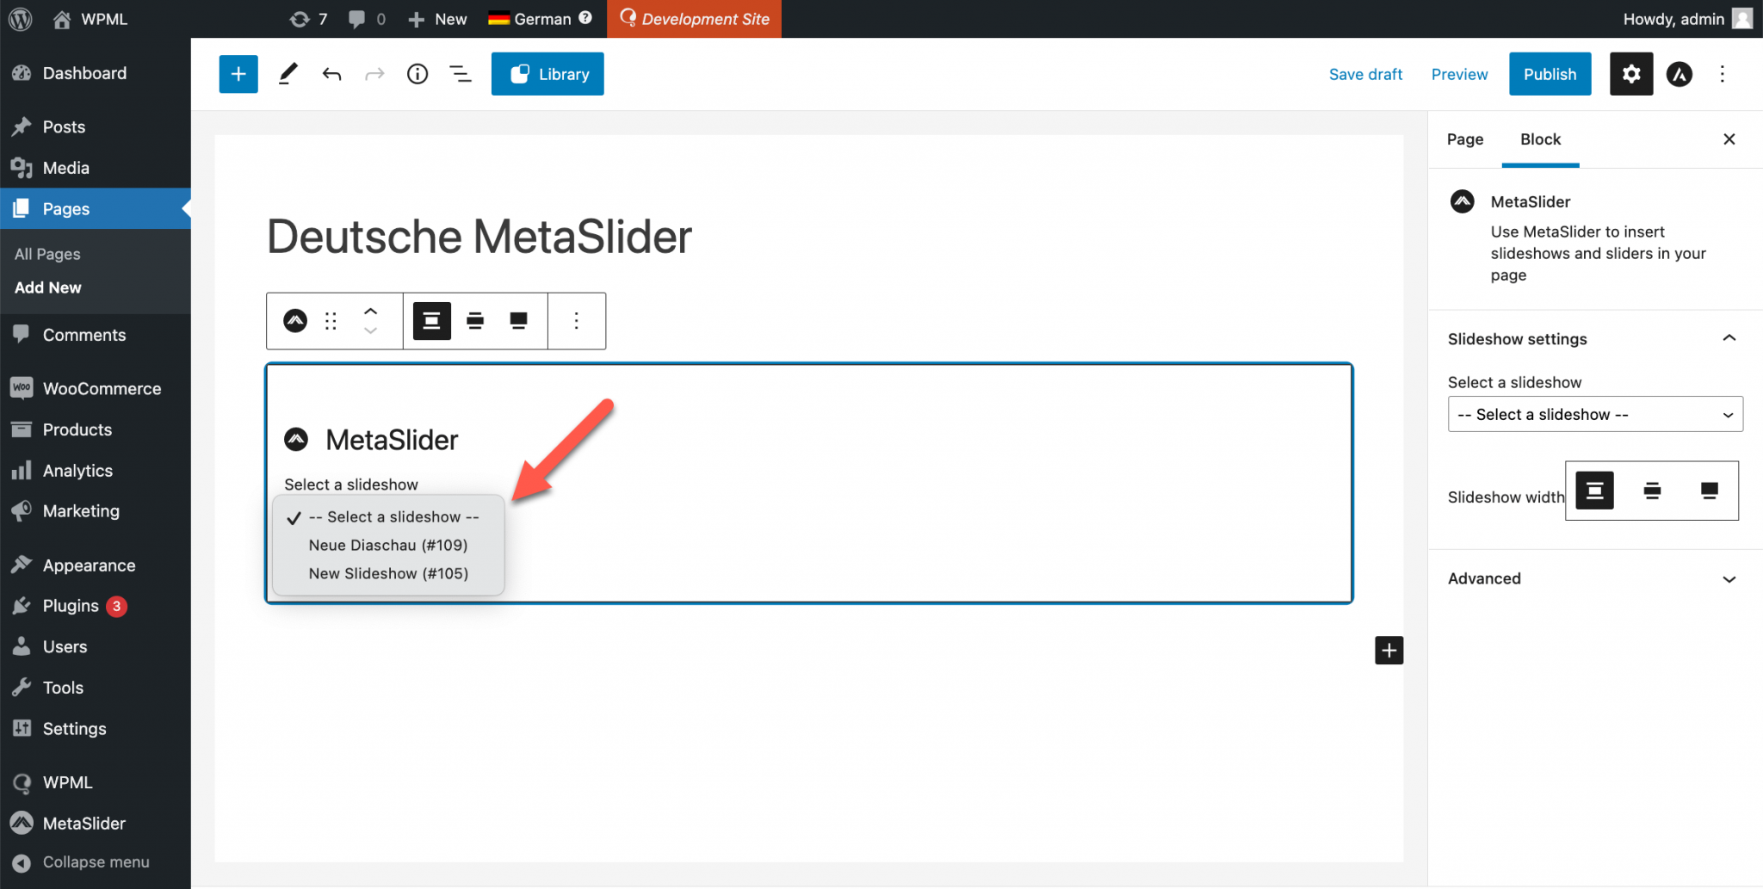Click Collapse menu
The height and width of the screenshot is (889, 1763).
95,861
